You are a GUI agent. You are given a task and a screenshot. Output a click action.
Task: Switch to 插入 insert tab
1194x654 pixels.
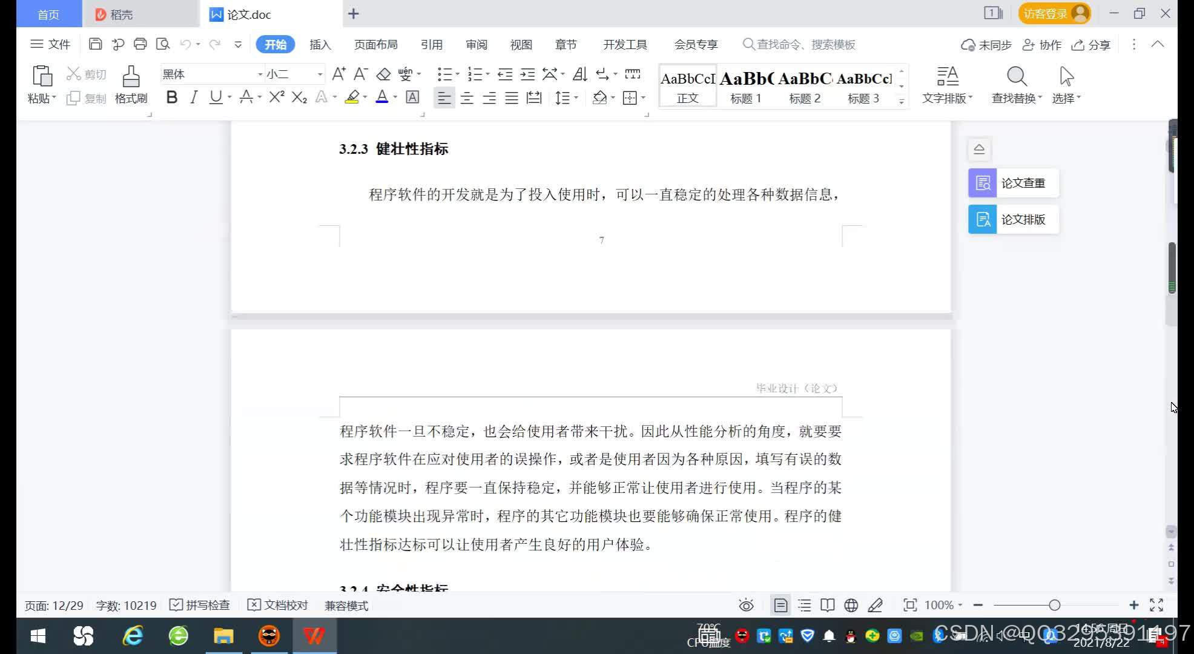320,44
